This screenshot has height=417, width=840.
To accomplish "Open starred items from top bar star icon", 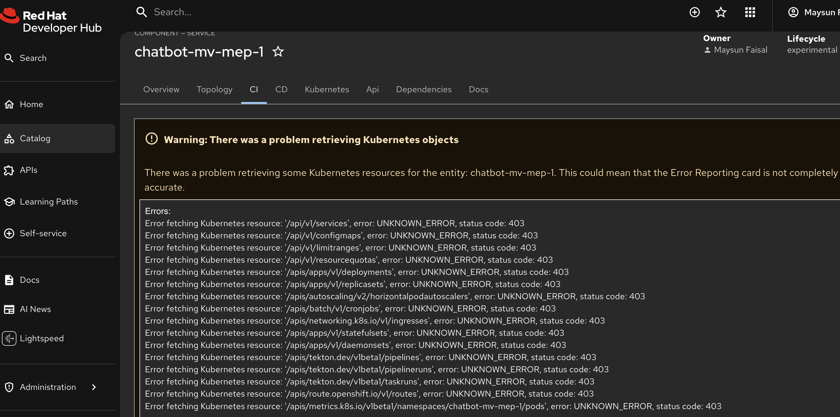I will click(x=721, y=12).
